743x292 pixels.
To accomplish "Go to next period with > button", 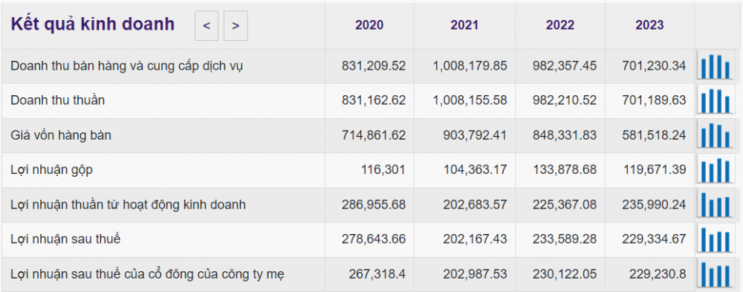I will [236, 25].
